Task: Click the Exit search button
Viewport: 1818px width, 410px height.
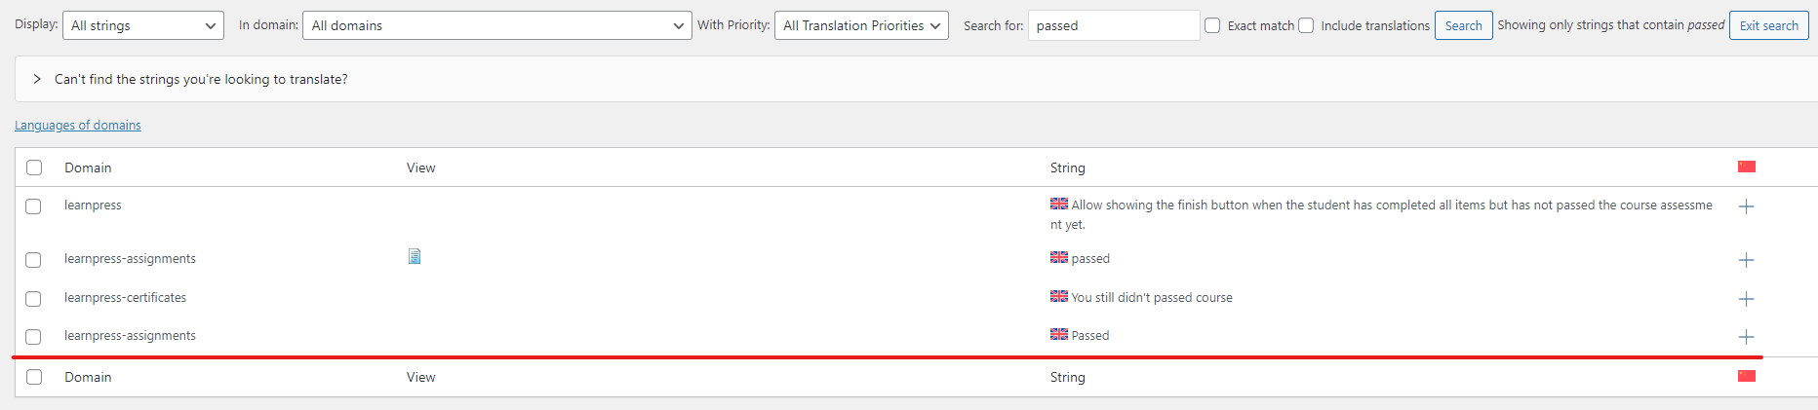Action: (1769, 25)
